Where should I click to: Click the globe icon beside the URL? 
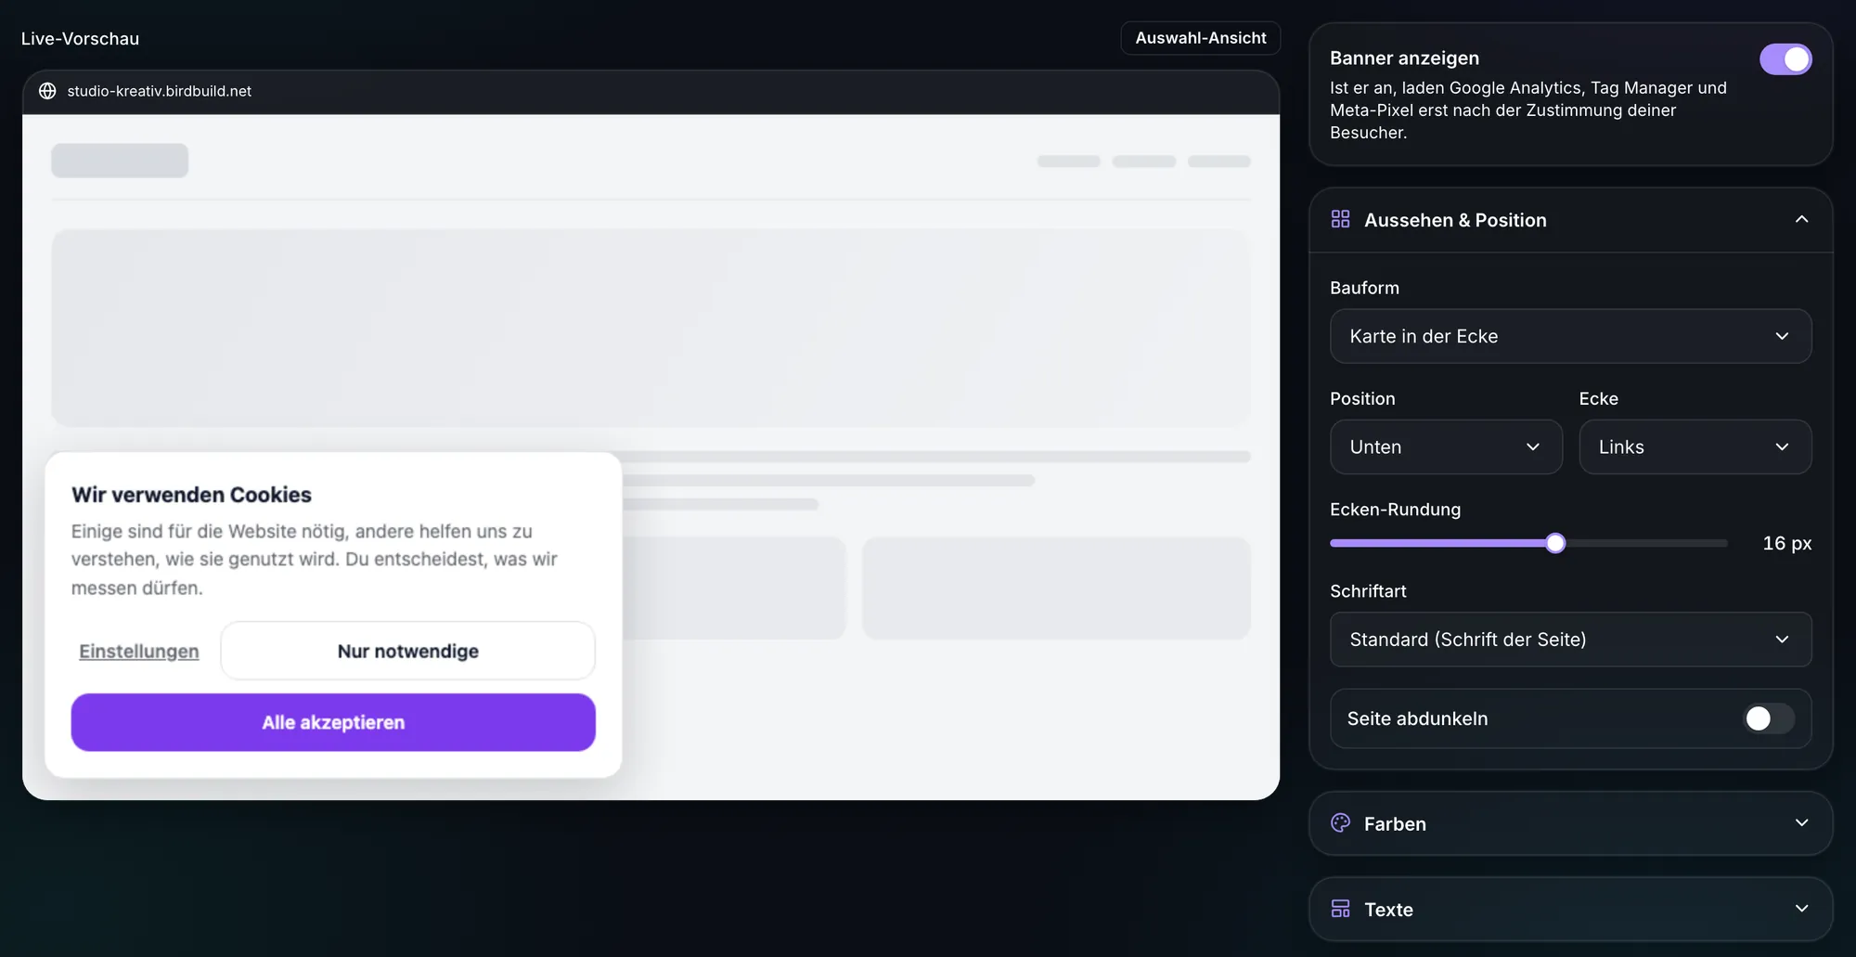[x=47, y=91]
